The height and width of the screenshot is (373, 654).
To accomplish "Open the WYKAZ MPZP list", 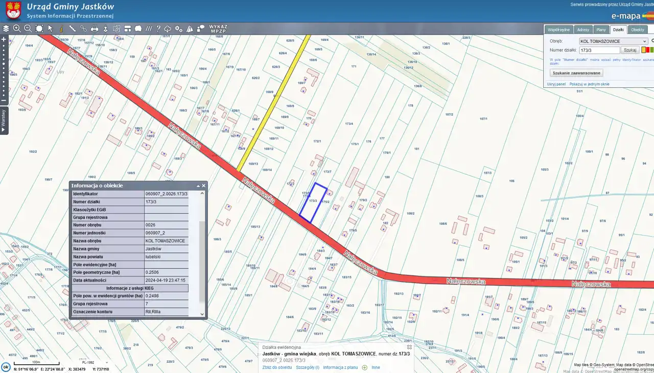I will pyautogui.click(x=218, y=29).
